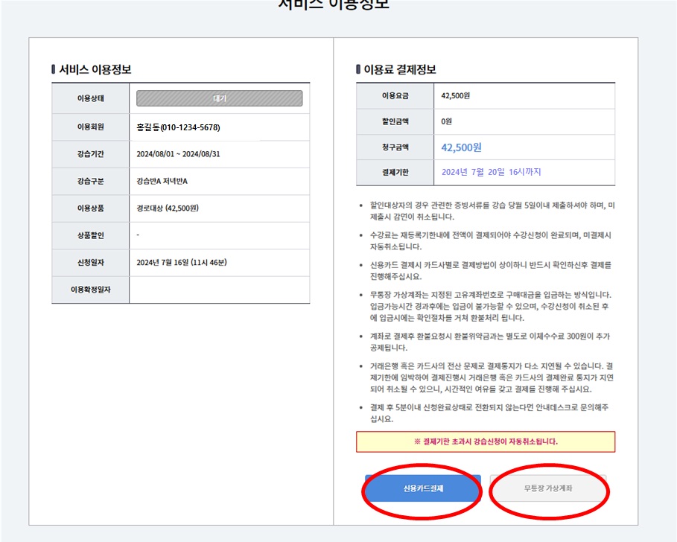The image size is (677, 542).
Task: Click the 상품할인 row label
Action: tap(91, 235)
